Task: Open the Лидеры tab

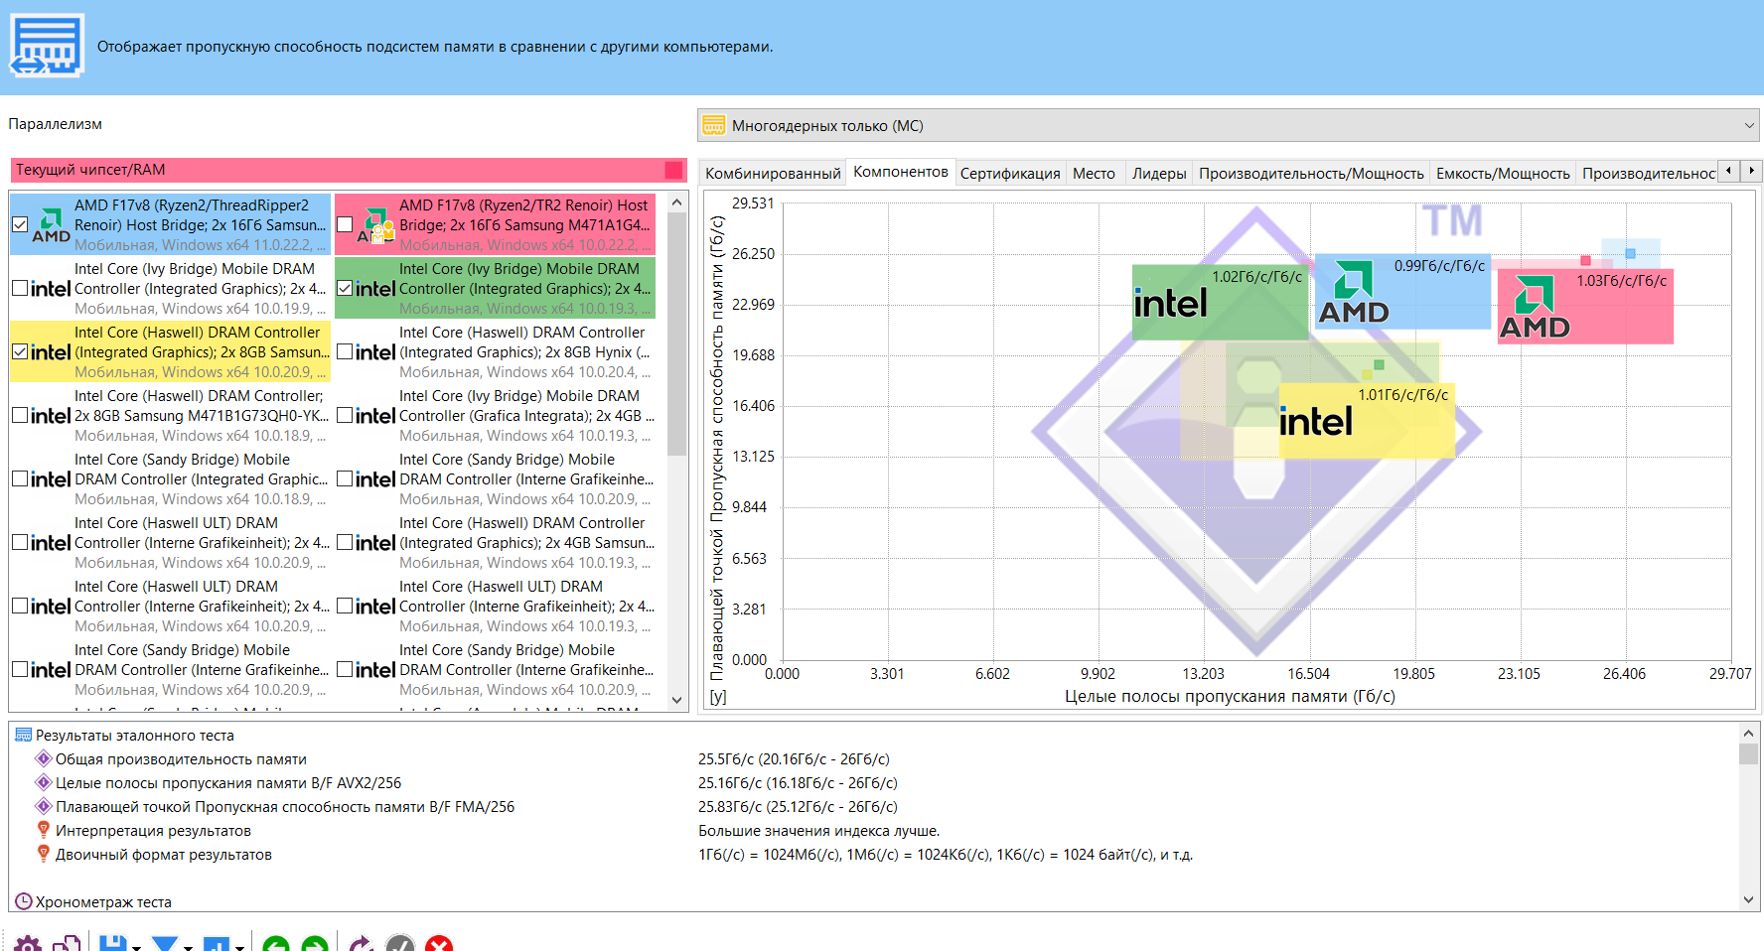Action: [x=1159, y=173]
